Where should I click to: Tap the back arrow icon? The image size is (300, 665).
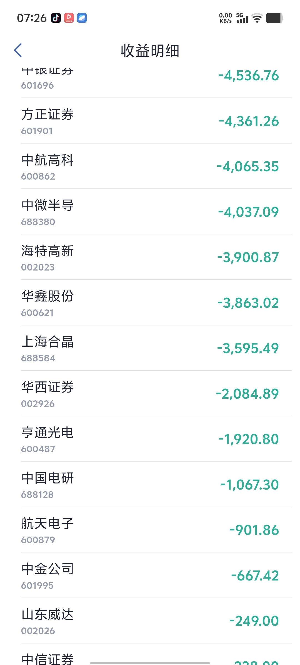click(x=18, y=50)
